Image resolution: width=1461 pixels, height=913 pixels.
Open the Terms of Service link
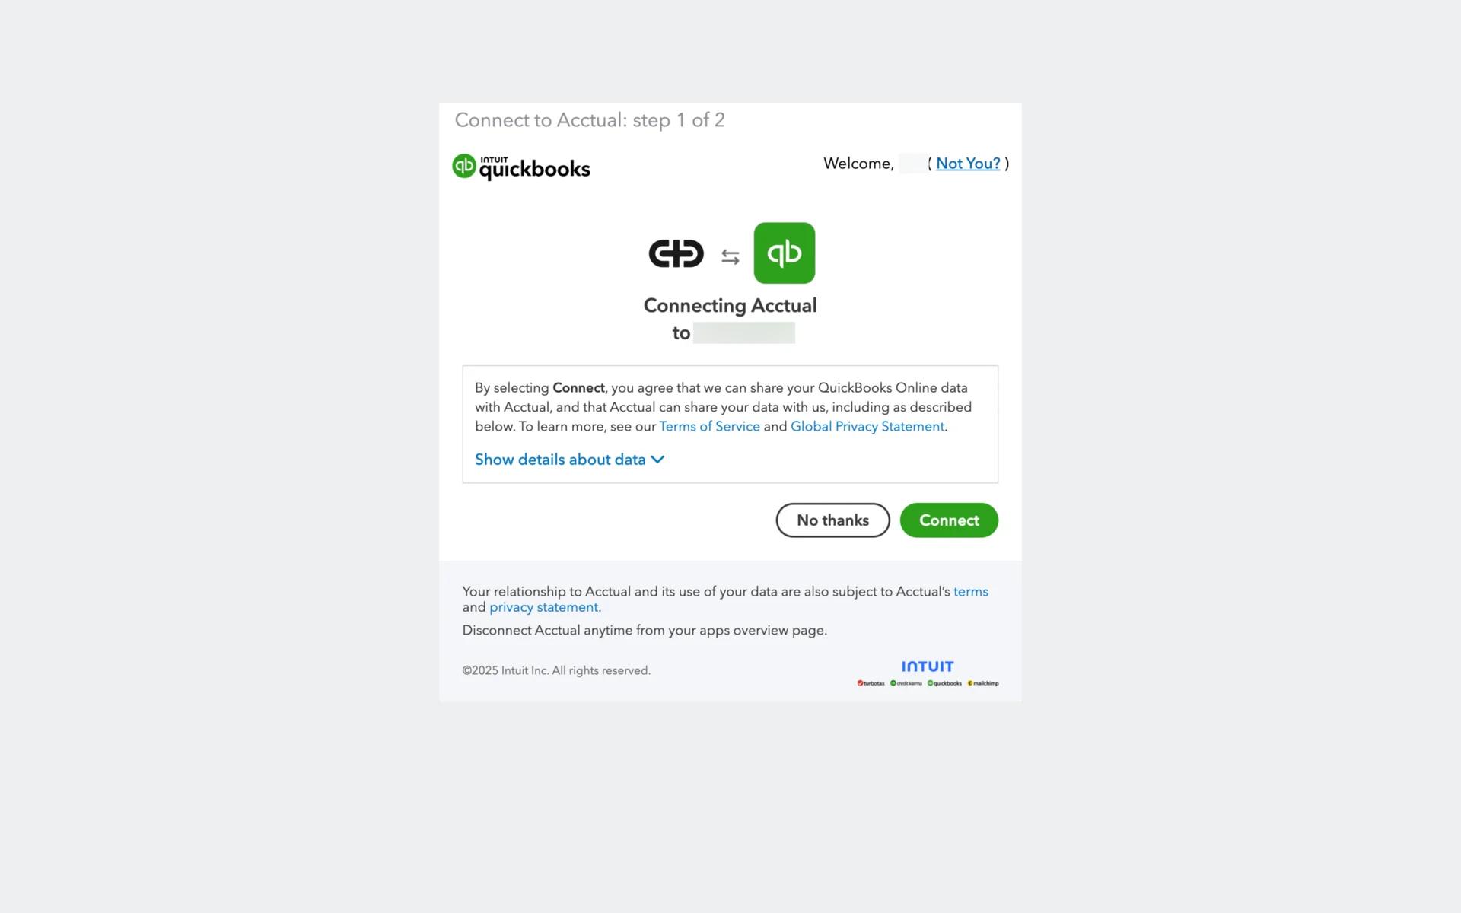(709, 426)
